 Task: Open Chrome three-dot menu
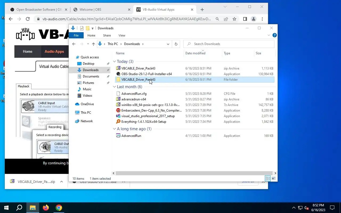point(262,19)
